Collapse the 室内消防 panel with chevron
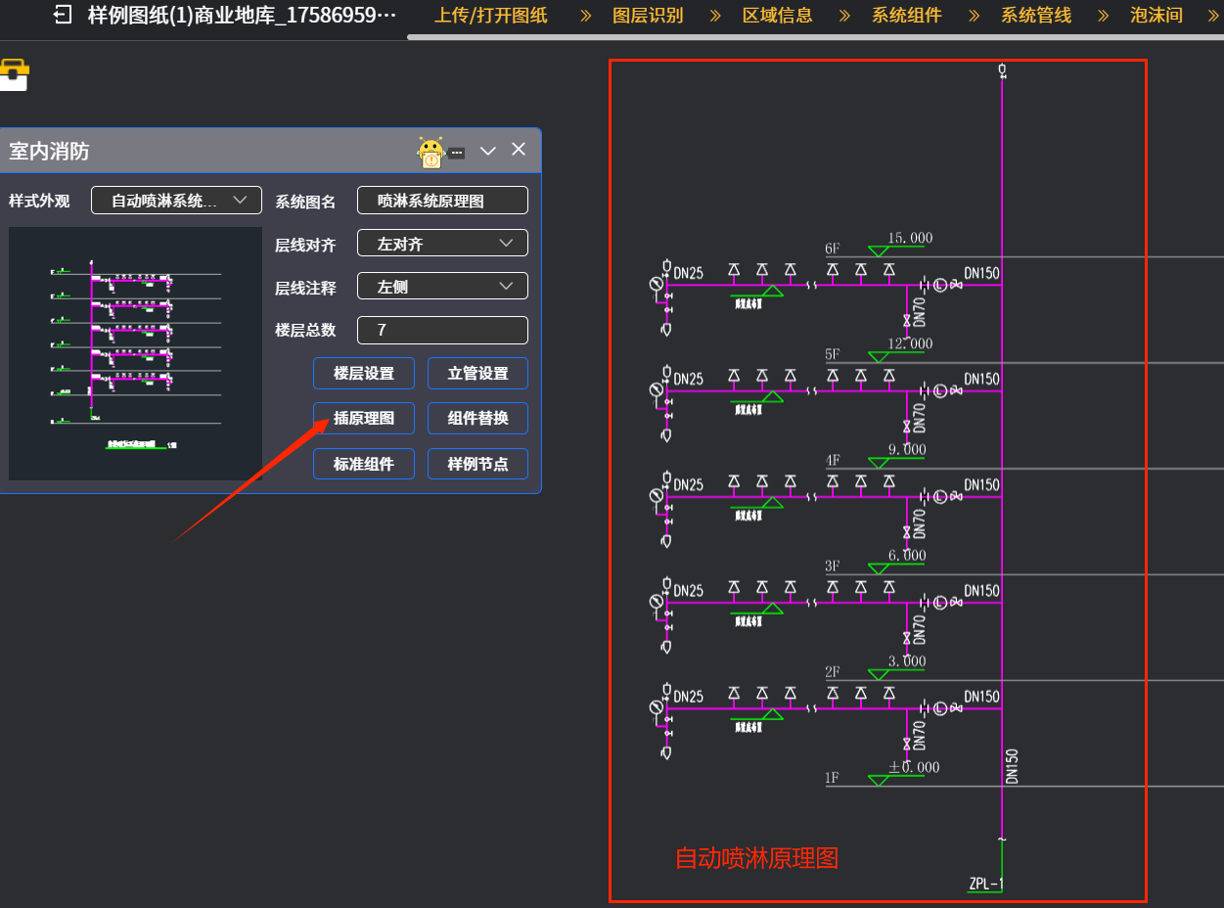This screenshot has height=908, width=1224. click(487, 151)
